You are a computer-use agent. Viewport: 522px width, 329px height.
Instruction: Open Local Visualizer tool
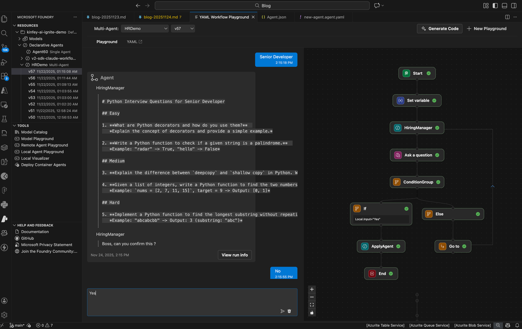click(35, 158)
